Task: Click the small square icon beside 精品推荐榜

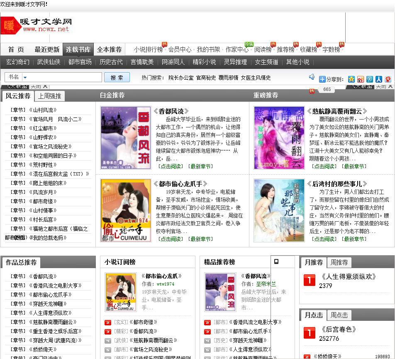Action: tap(276, 261)
